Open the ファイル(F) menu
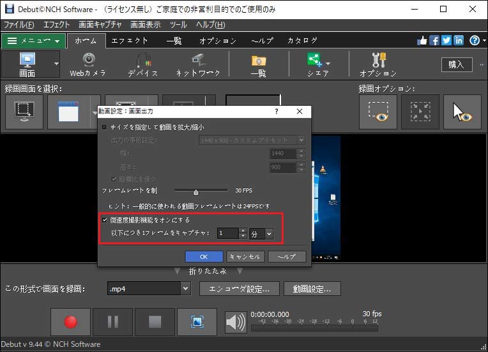The width and height of the screenshot is (488, 352). 19,24
